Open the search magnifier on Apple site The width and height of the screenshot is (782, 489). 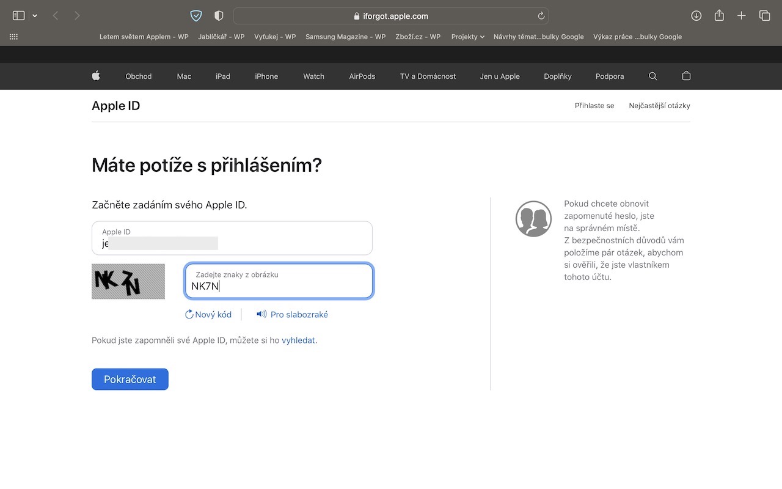[x=652, y=76]
